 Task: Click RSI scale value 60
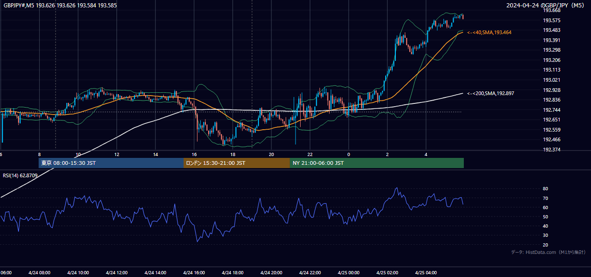(545, 207)
